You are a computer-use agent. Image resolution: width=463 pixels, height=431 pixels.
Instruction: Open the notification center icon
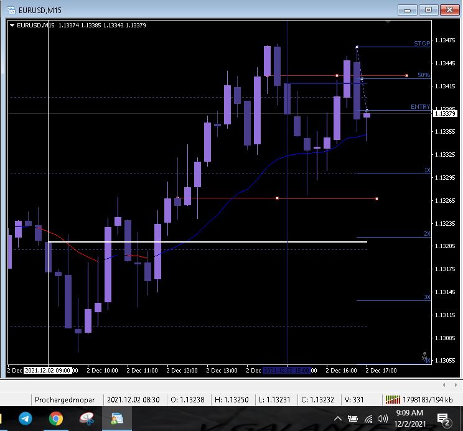[444, 419]
